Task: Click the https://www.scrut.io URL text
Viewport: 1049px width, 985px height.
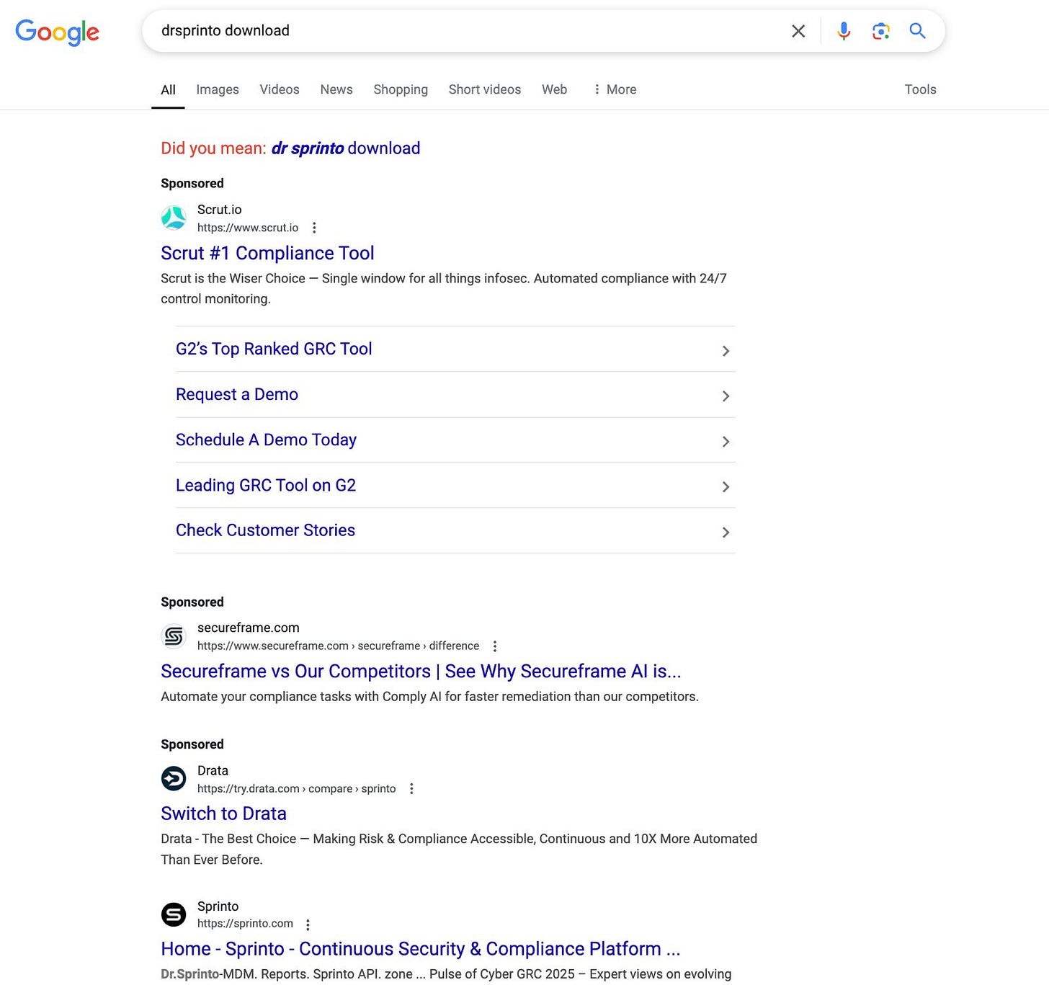Action: (248, 228)
